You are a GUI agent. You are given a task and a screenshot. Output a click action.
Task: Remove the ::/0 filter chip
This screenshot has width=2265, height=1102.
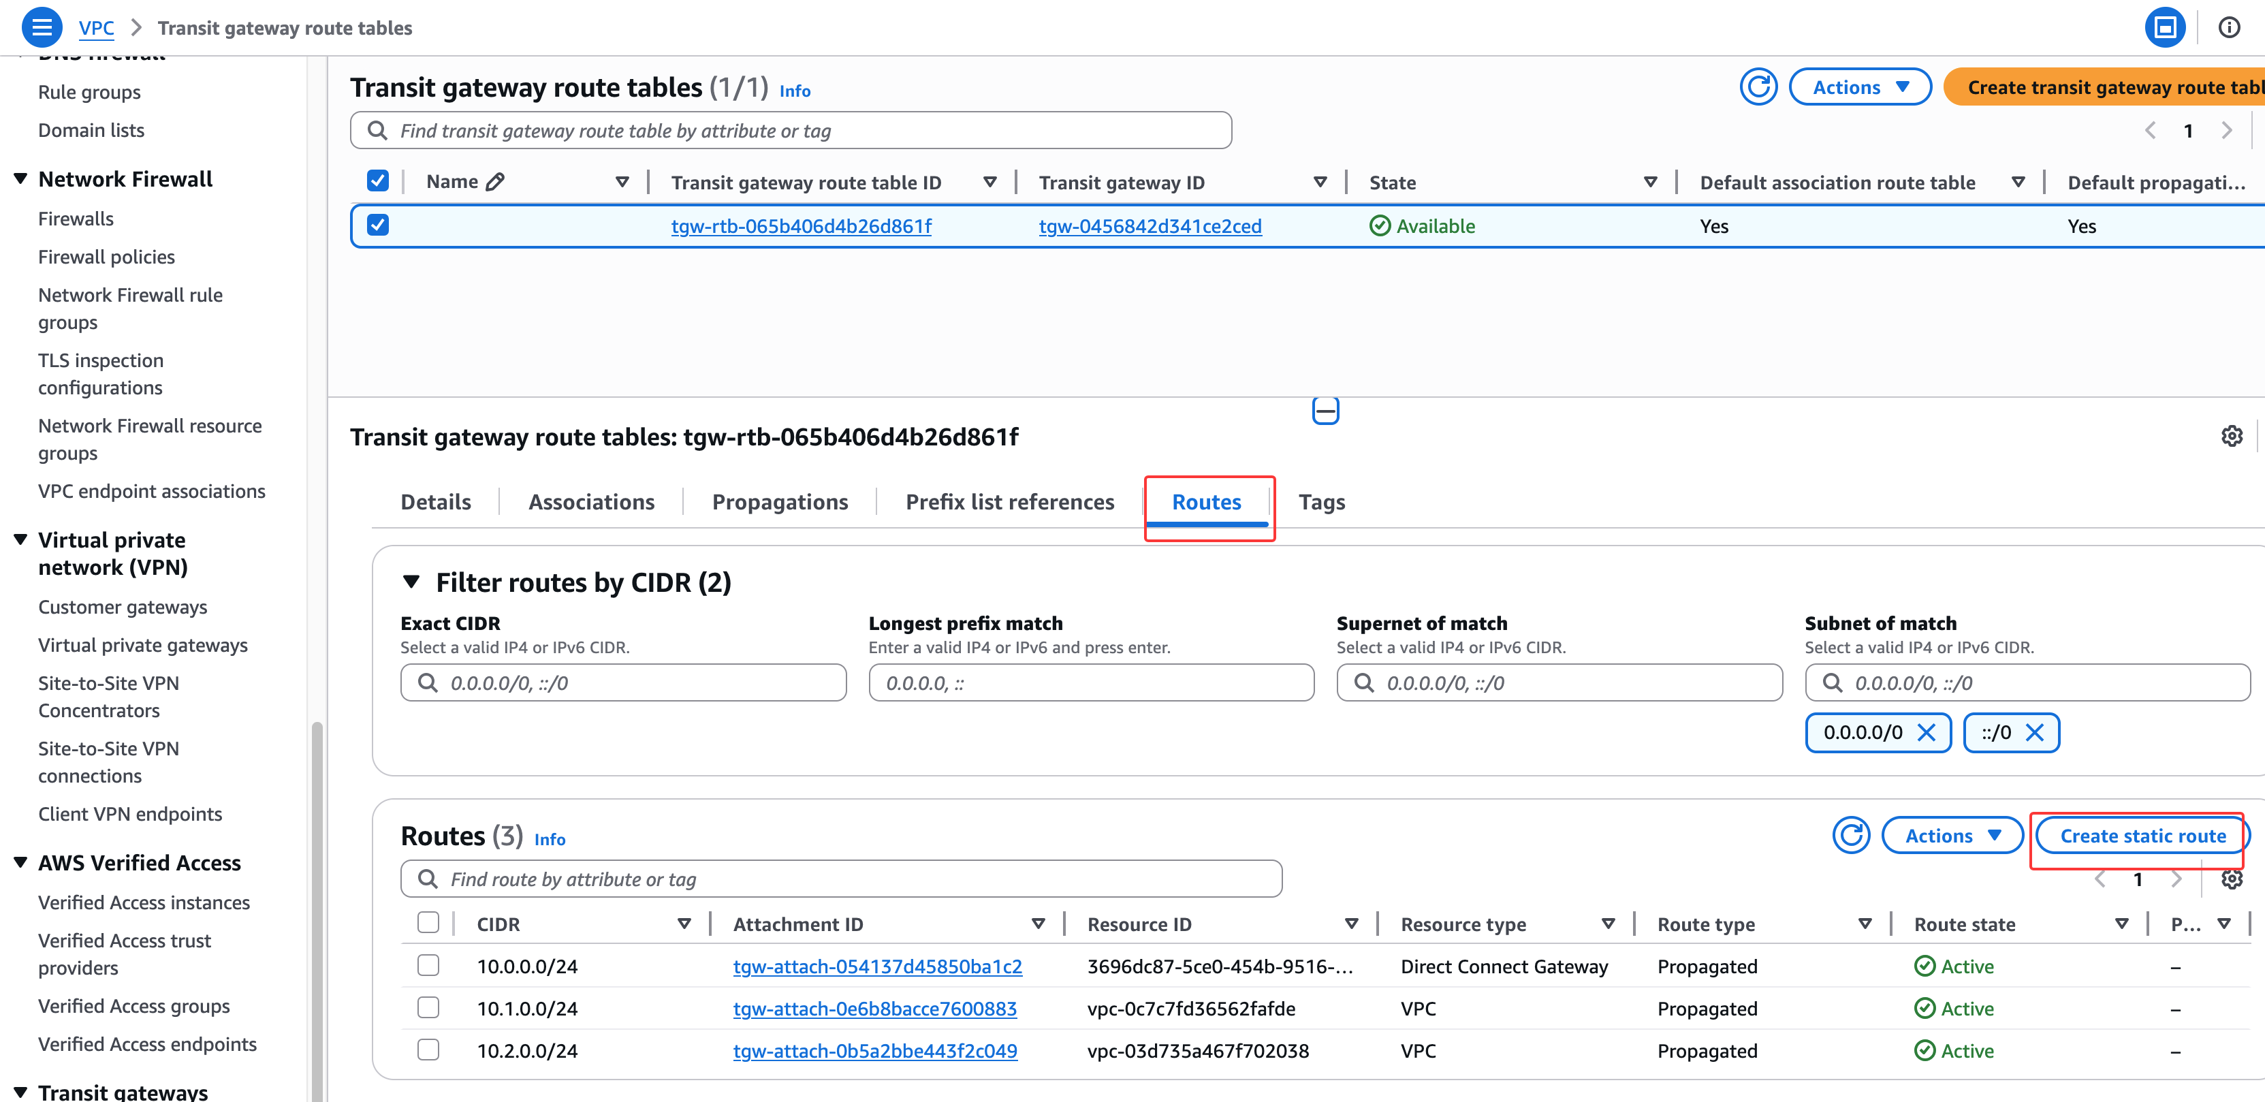point(2035,733)
